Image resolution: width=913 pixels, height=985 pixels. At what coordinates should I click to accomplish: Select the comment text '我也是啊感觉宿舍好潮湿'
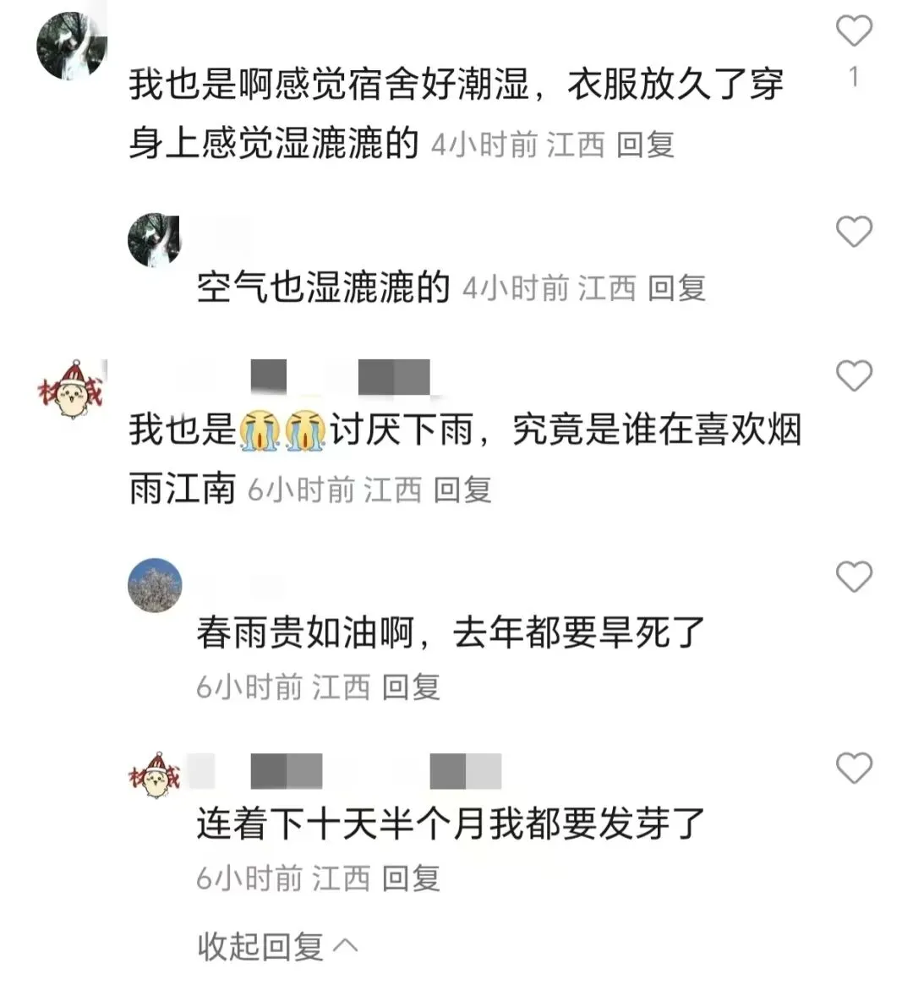pos(330,85)
